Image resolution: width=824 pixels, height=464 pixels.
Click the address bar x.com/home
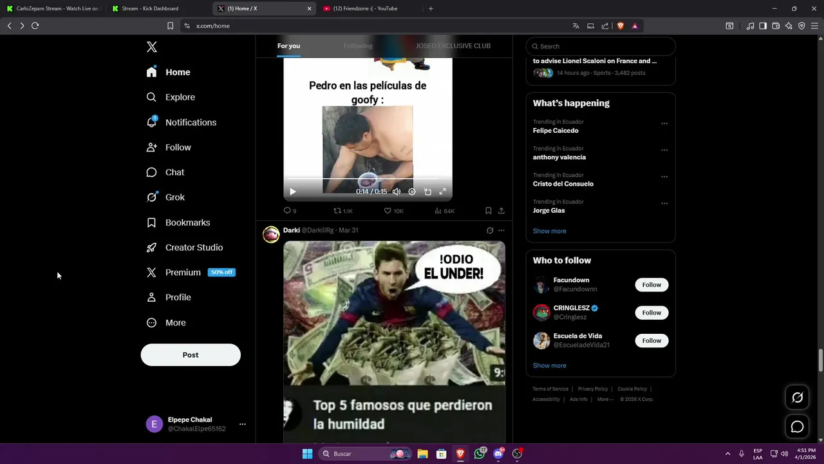tap(213, 26)
